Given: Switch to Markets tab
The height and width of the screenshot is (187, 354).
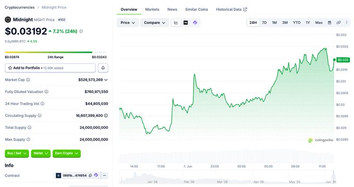Looking at the screenshot, I should (x=152, y=9).
